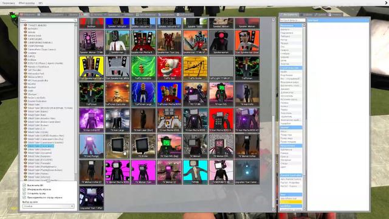Screen dimensions: 389x219
Task: Spawn the Traffic Helicopter NPC
Action: [x=143, y=68]
